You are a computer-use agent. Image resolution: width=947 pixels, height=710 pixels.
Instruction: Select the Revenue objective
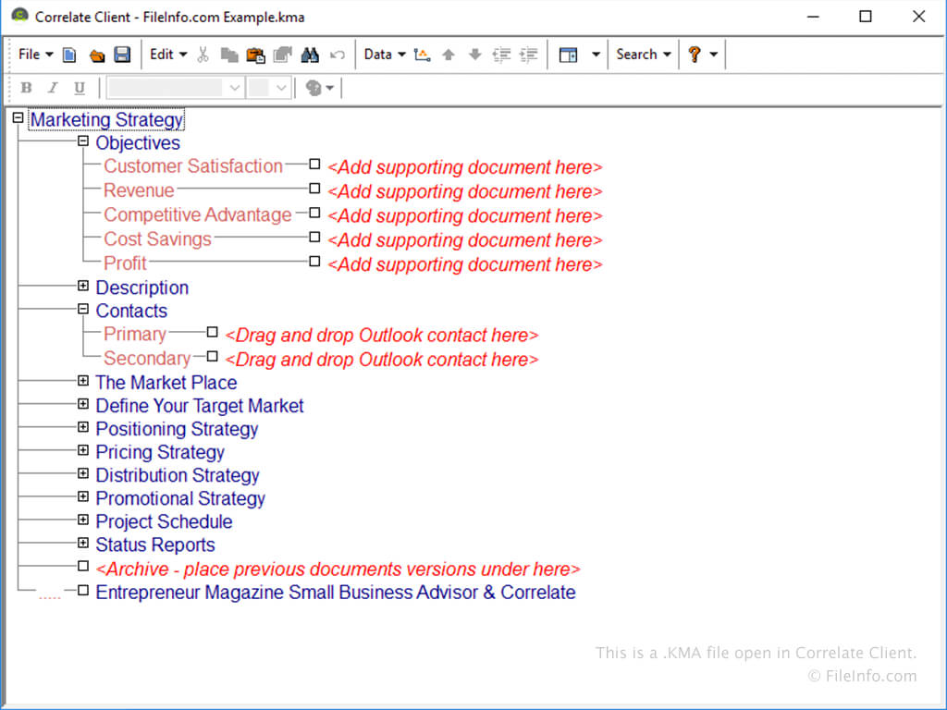(x=139, y=190)
